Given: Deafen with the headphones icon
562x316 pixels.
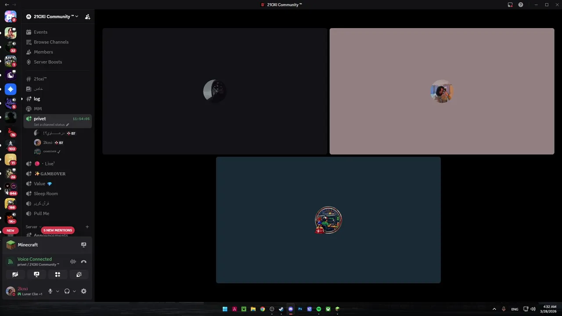Looking at the screenshot, I should point(67,291).
